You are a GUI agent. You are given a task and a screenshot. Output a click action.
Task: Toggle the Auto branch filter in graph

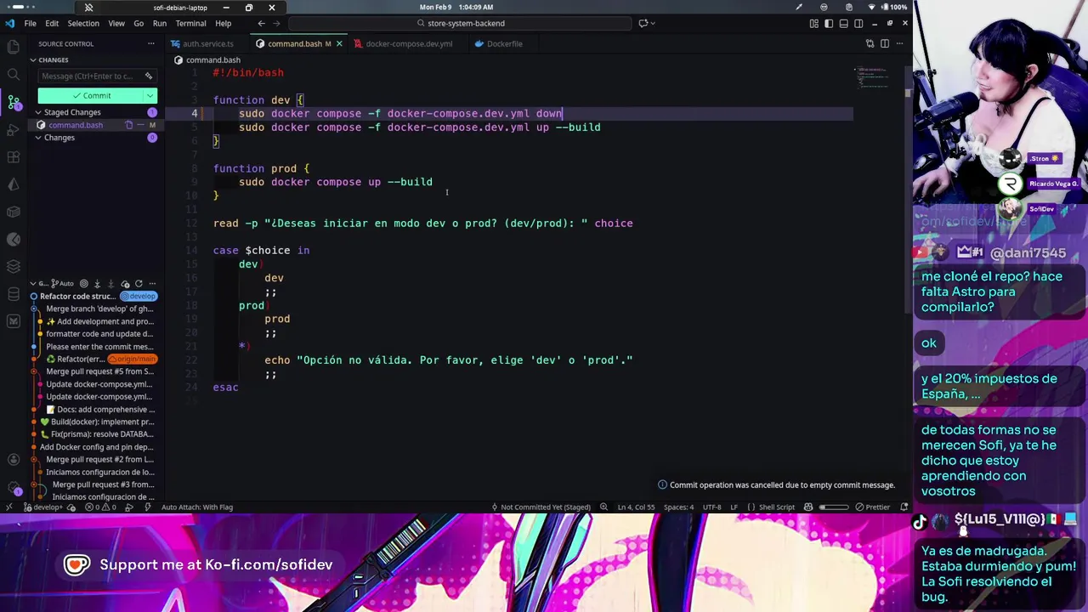pyautogui.click(x=63, y=283)
